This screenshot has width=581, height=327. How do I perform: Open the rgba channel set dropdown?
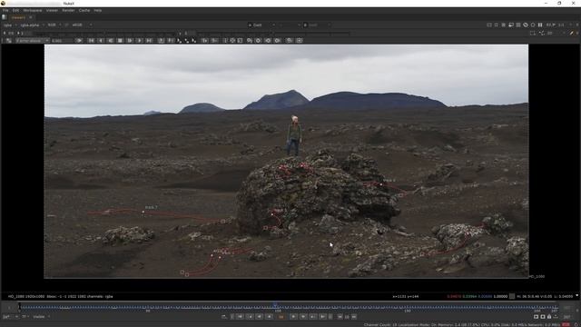[9, 25]
